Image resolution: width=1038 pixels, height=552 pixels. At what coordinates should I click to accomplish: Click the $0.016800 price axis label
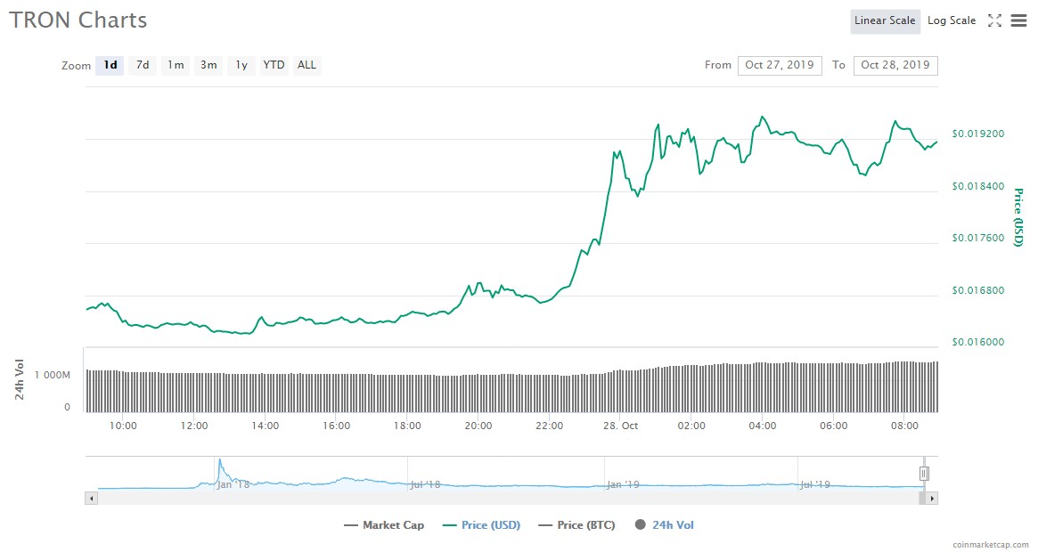(977, 290)
